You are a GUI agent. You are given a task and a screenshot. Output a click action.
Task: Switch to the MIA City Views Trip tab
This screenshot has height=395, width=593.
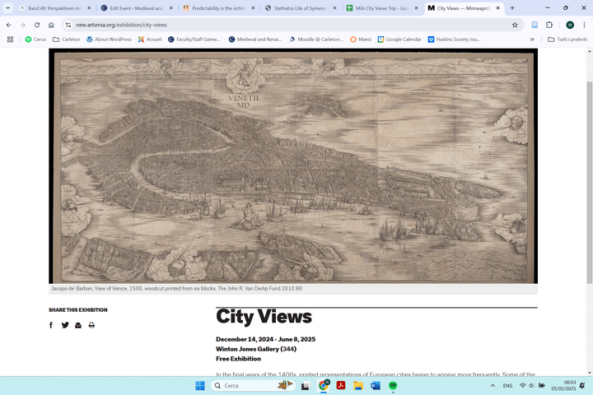382,8
